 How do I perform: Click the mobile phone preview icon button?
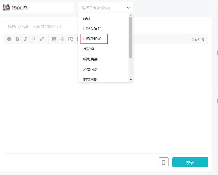coord(164,162)
